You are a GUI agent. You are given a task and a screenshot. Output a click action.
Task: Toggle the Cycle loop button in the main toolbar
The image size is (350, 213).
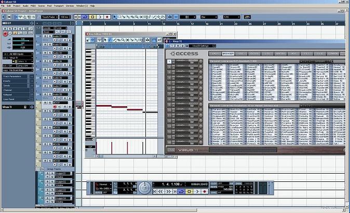pyautogui.click(x=85, y=17)
